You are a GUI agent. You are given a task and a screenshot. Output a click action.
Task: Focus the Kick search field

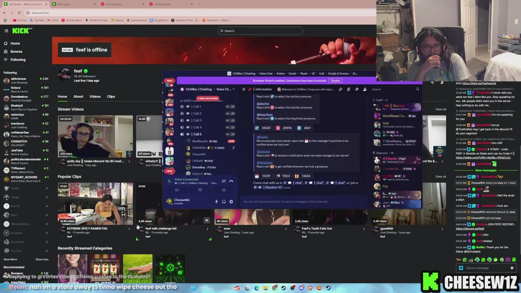260,31
